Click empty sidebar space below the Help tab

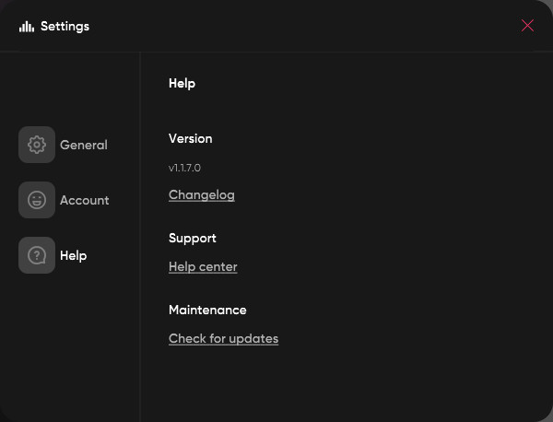click(x=69, y=350)
